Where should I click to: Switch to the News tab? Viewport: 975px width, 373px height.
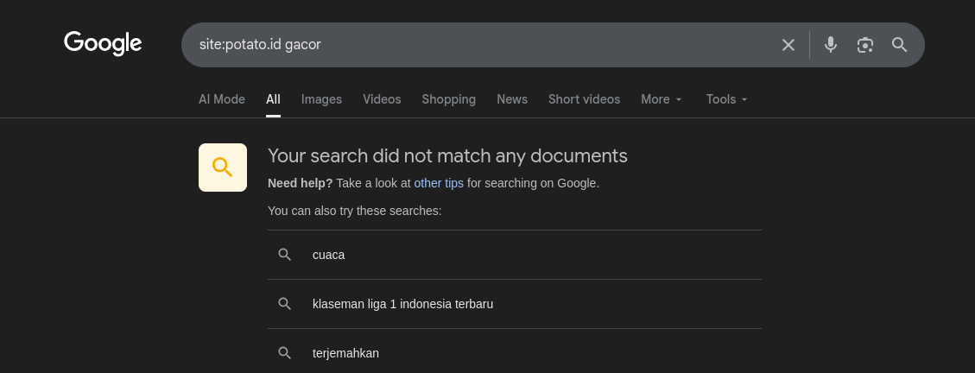(x=512, y=99)
